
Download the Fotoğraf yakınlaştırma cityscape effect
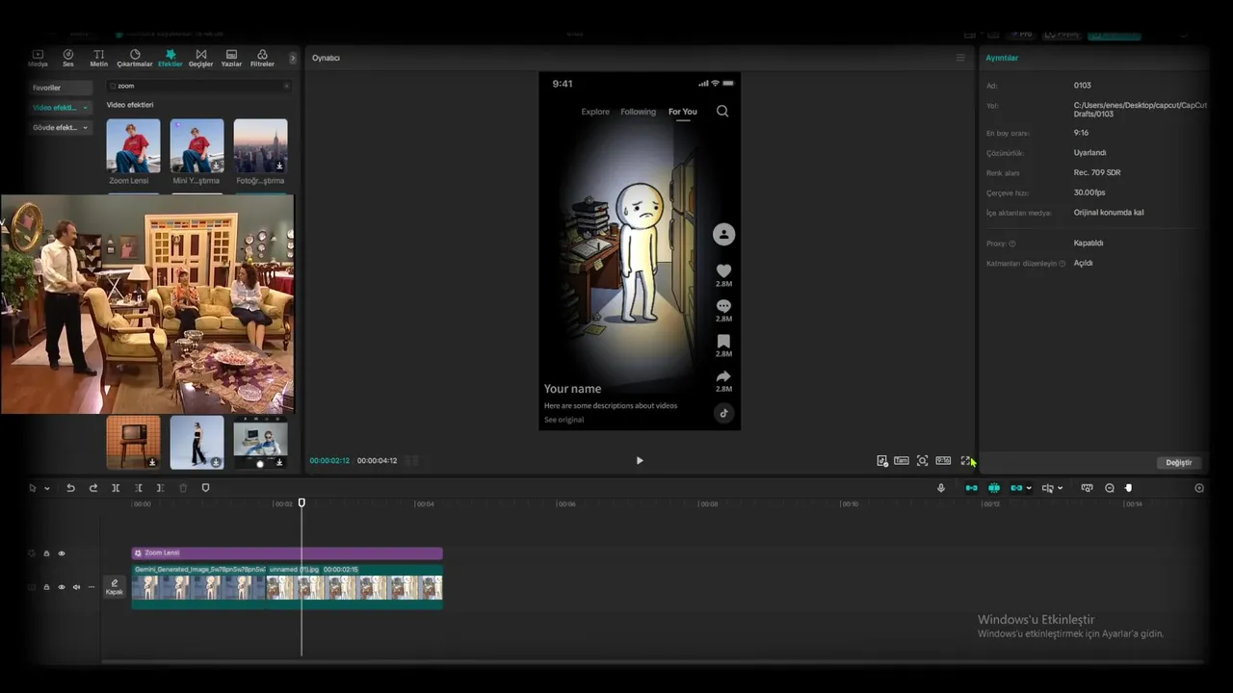pos(279,166)
